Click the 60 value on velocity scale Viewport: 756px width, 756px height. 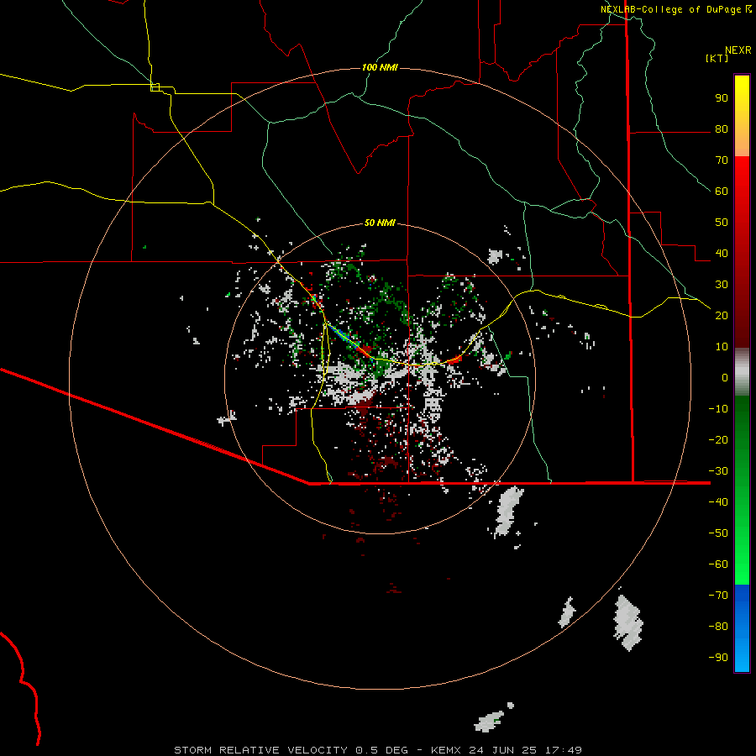tap(722, 192)
